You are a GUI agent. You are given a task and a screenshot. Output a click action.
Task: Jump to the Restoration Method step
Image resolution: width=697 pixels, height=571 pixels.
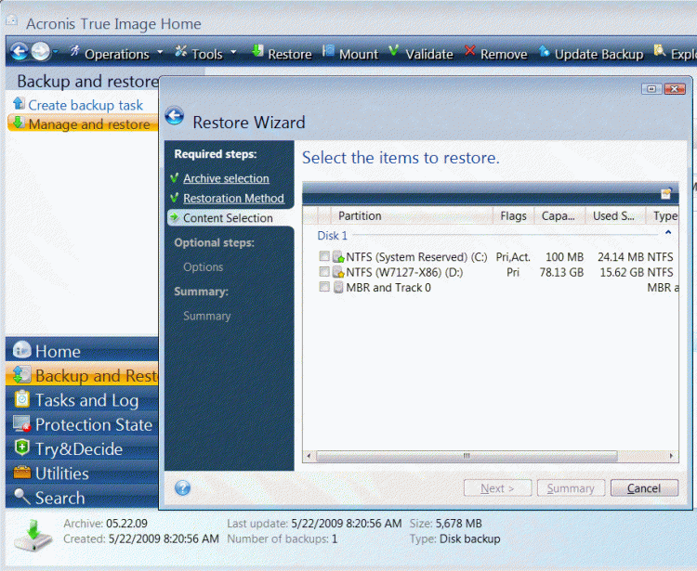point(233,199)
